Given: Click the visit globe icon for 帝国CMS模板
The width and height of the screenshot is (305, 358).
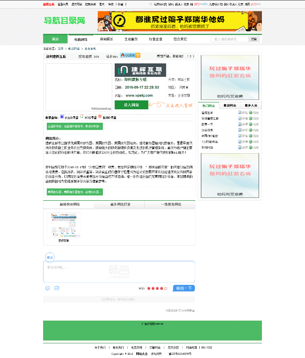Looking at the screenshot, I should coord(251,136).
